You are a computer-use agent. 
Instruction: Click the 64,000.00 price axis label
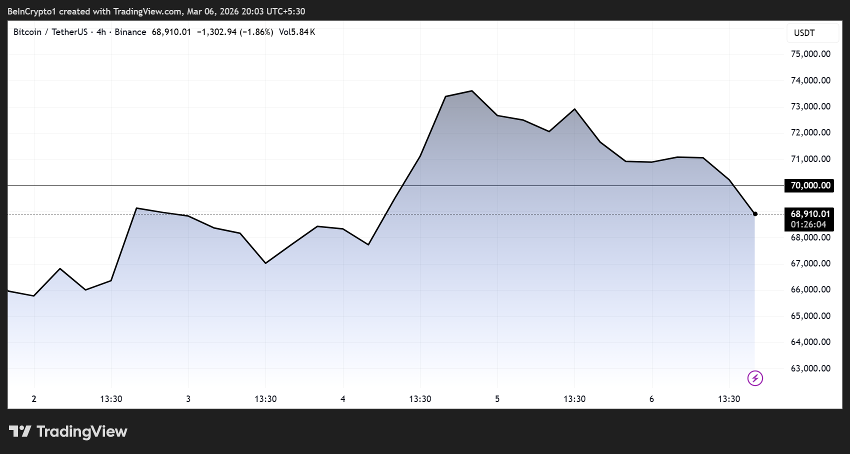(x=810, y=342)
